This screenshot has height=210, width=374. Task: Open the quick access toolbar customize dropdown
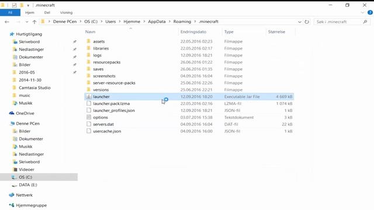point(28,5)
